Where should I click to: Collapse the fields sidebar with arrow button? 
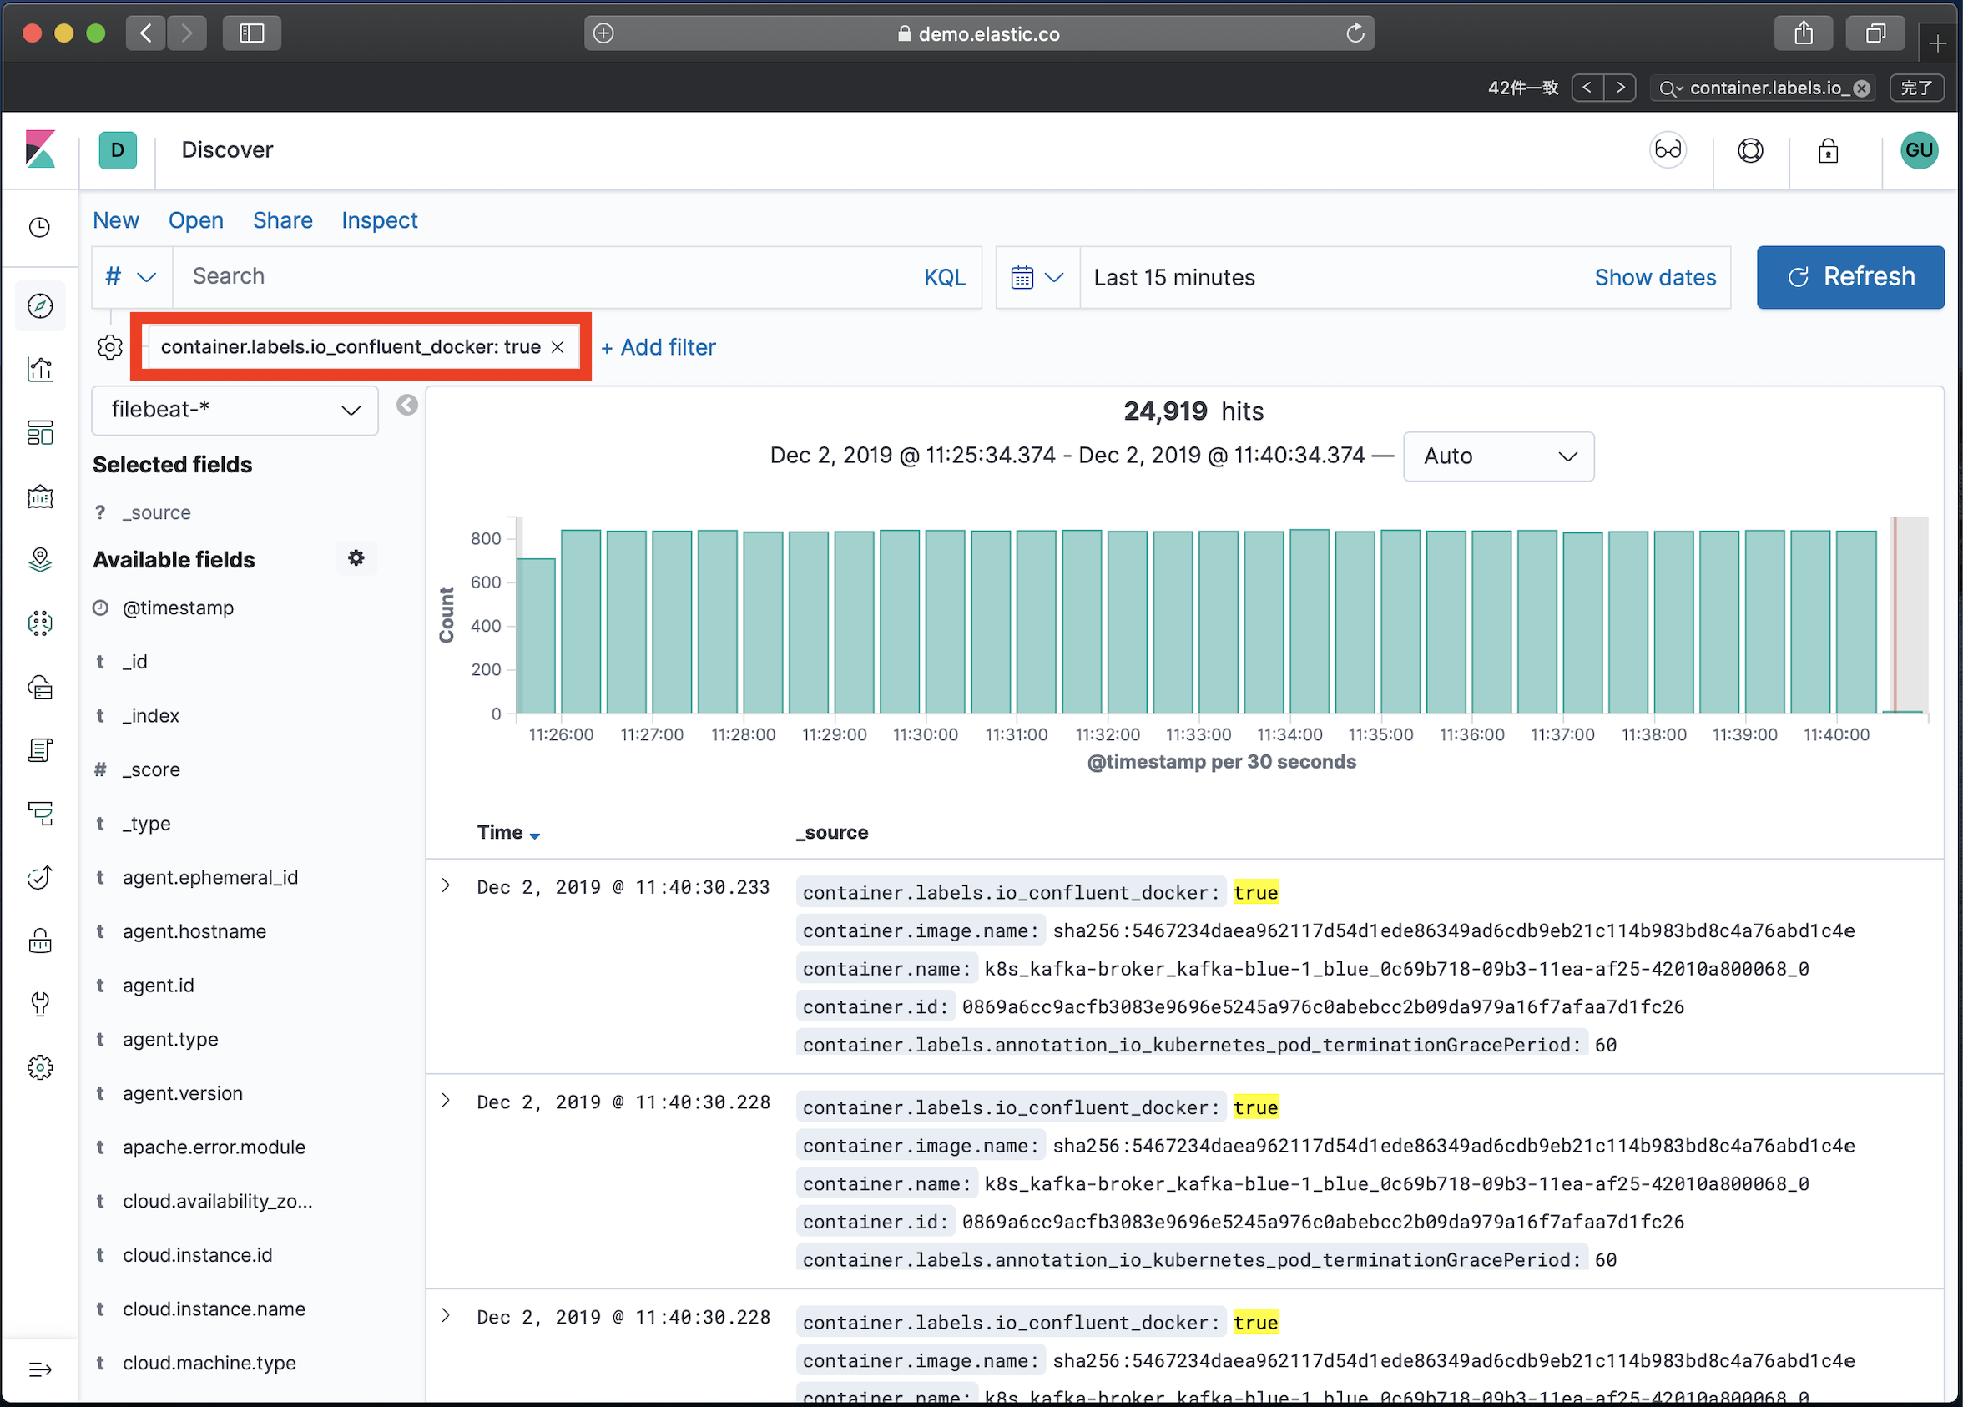[406, 405]
